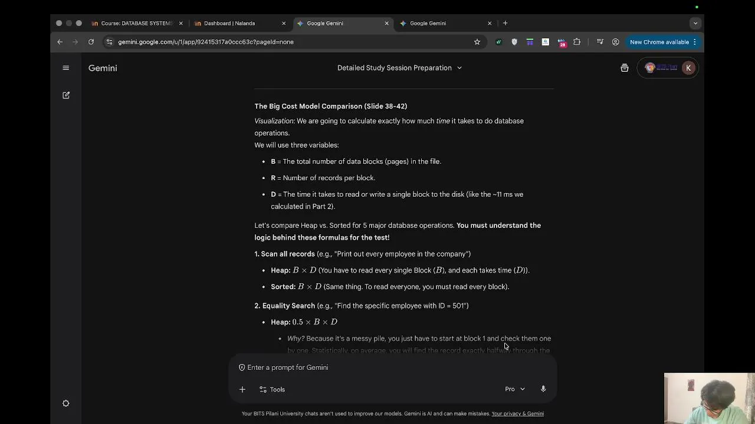Click the 'Let's compare Heap vs. Sorted' paragraph
Screen dimensions: 755x424
click(x=398, y=231)
